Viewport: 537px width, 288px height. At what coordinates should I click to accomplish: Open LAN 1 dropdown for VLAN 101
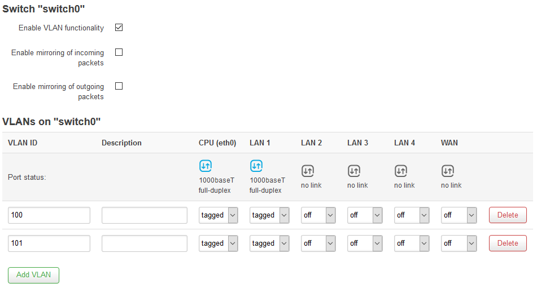pyautogui.click(x=269, y=243)
